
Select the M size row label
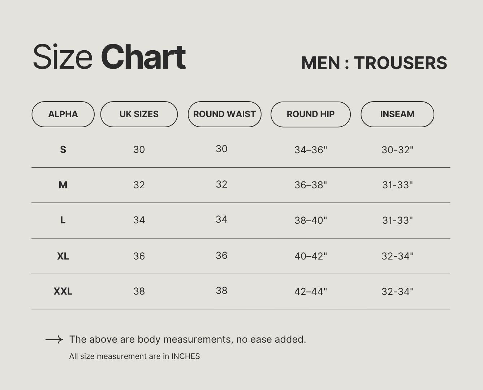63,185
